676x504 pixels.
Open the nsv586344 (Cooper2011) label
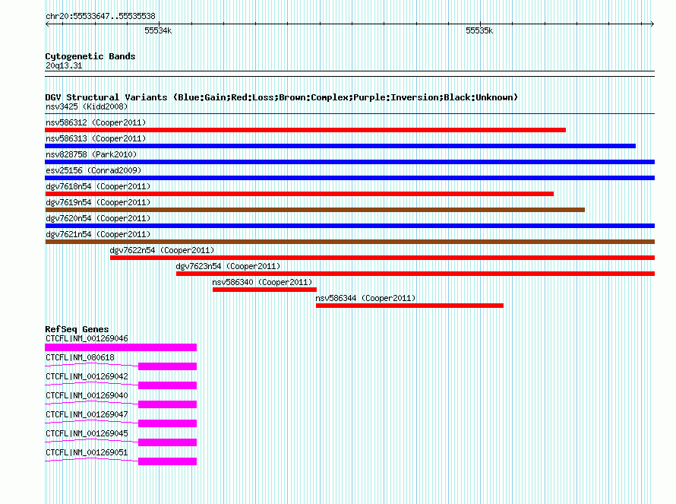tap(365, 298)
